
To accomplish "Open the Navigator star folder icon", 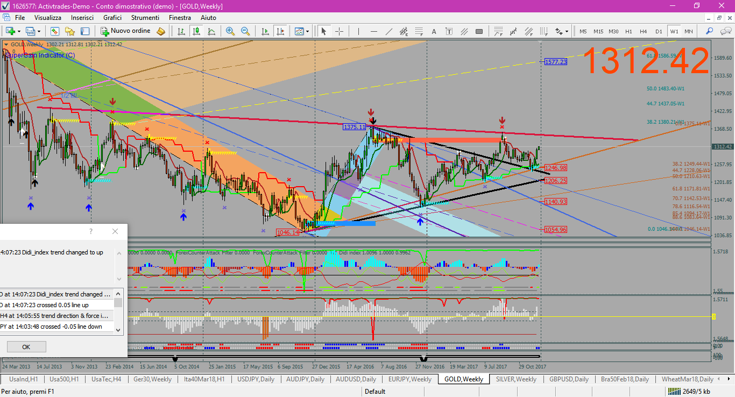I will point(69,31).
